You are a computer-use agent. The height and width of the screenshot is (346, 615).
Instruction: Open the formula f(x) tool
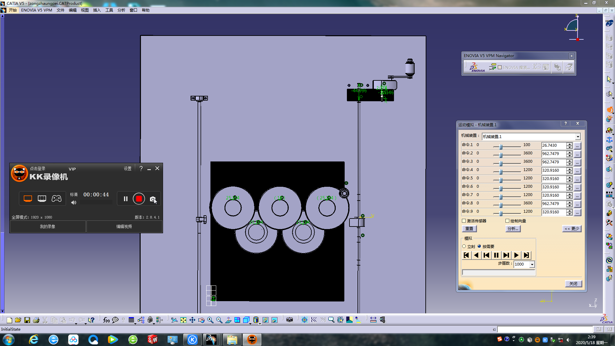point(106,320)
